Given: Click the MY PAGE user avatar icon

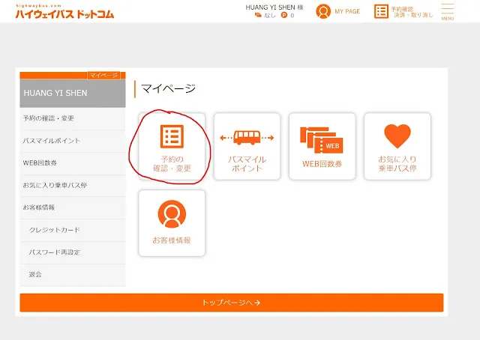Looking at the screenshot, I should (323, 11).
